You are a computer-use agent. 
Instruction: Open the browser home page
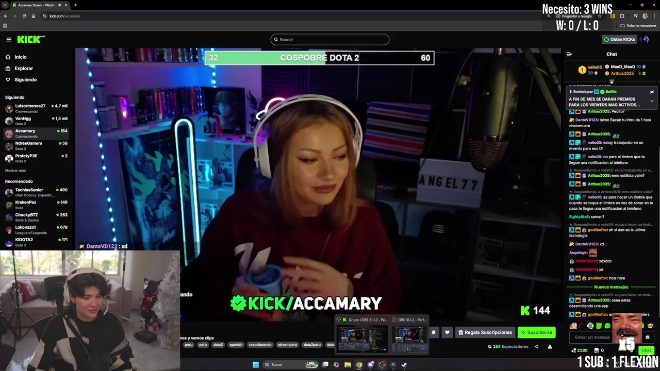coord(34,16)
